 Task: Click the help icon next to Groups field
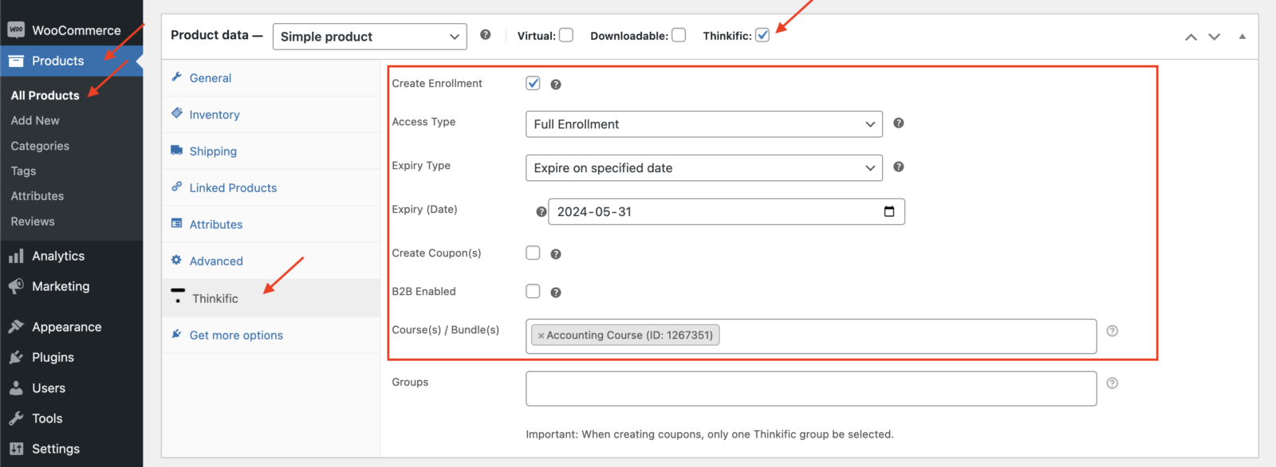coord(1112,383)
